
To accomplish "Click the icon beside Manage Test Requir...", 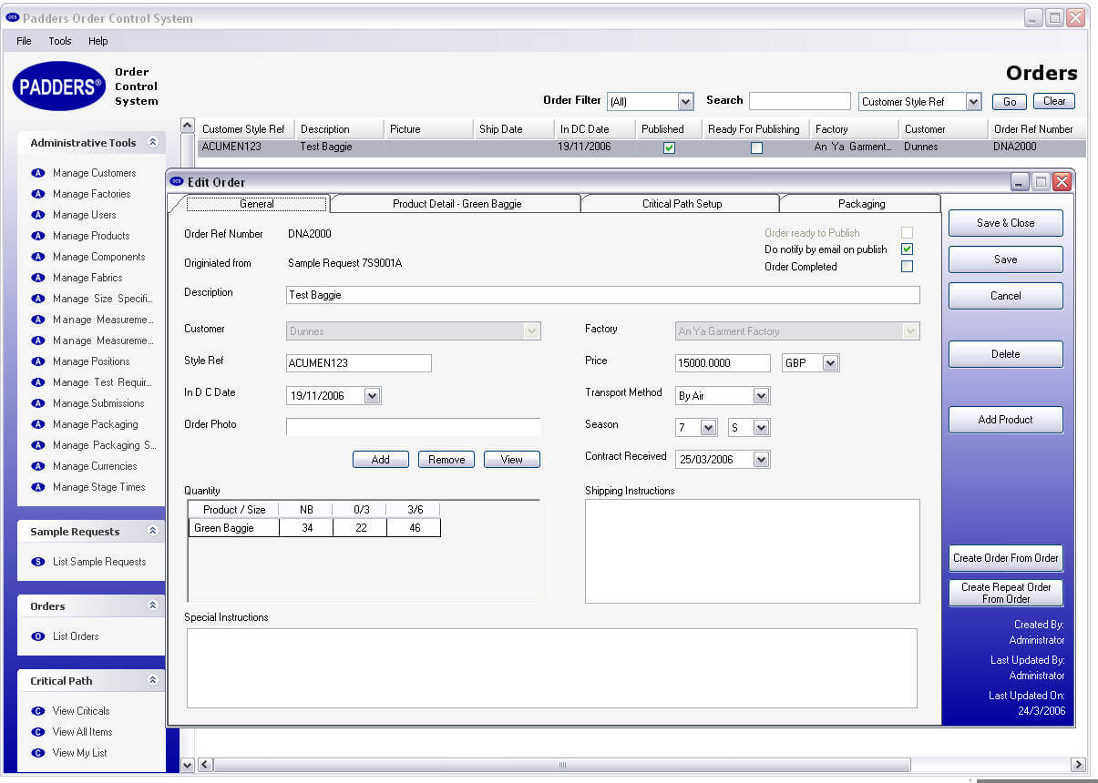I will (x=38, y=382).
